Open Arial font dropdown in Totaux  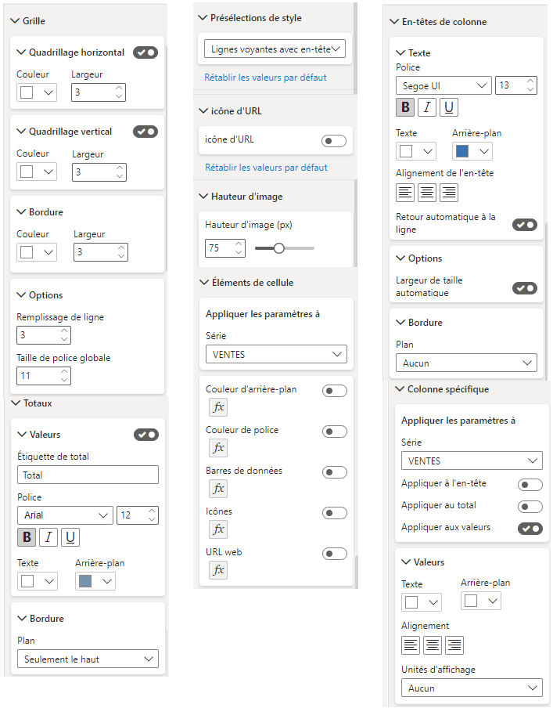click(65, 515)
